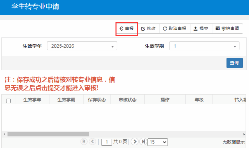Image resolution: width=249 pixels, height=150 pixels.
Task: Click the 取消申报 button
Action: tap(174, 29)
